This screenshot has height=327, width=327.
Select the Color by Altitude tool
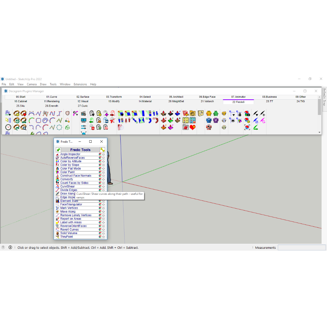click(x=71, y=161)
